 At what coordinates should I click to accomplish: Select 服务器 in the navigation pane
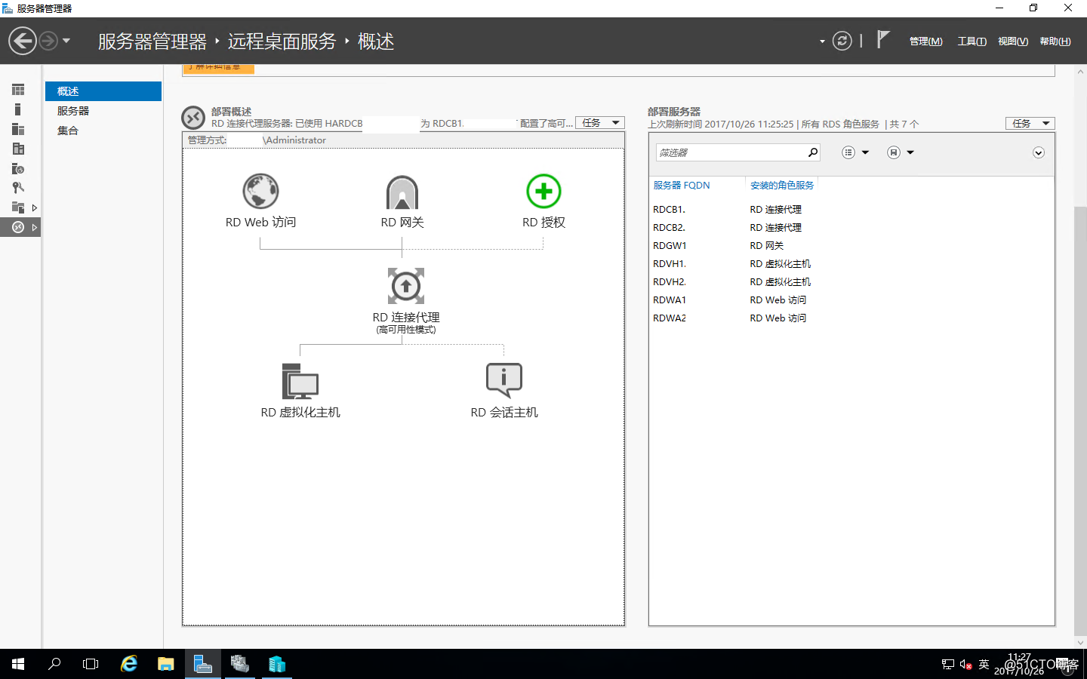click(x=103, y=111)
